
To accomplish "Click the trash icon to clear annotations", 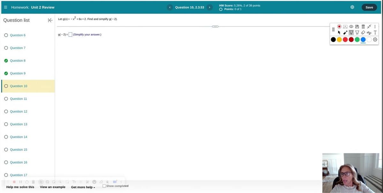I will pos(363,26).
